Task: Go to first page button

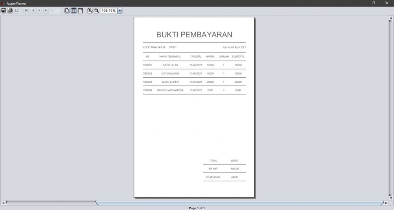Action: [26, 11]
